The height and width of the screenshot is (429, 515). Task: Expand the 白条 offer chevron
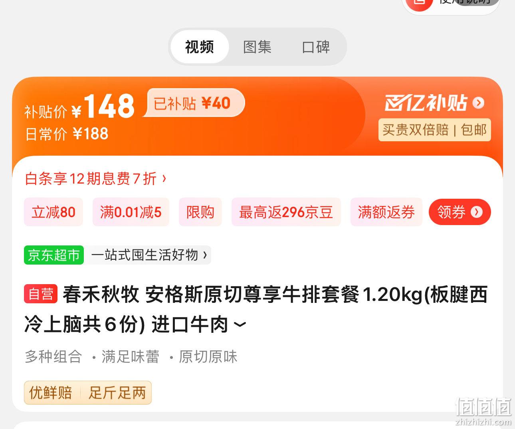coord(164,178)
